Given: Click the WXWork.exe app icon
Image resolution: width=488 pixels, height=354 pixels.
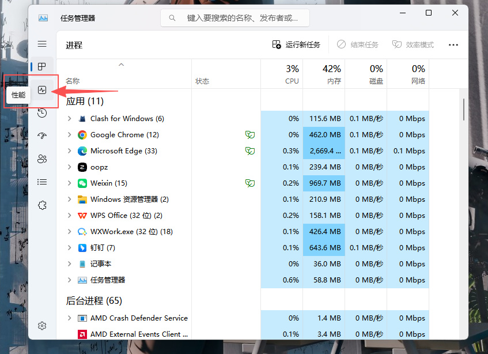Looking at the screenshot, I should click(x=82, y=232).
